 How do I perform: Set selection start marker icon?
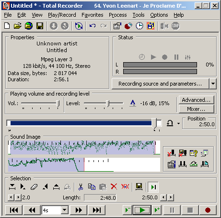pyautogui.click(x=23, y=186)
